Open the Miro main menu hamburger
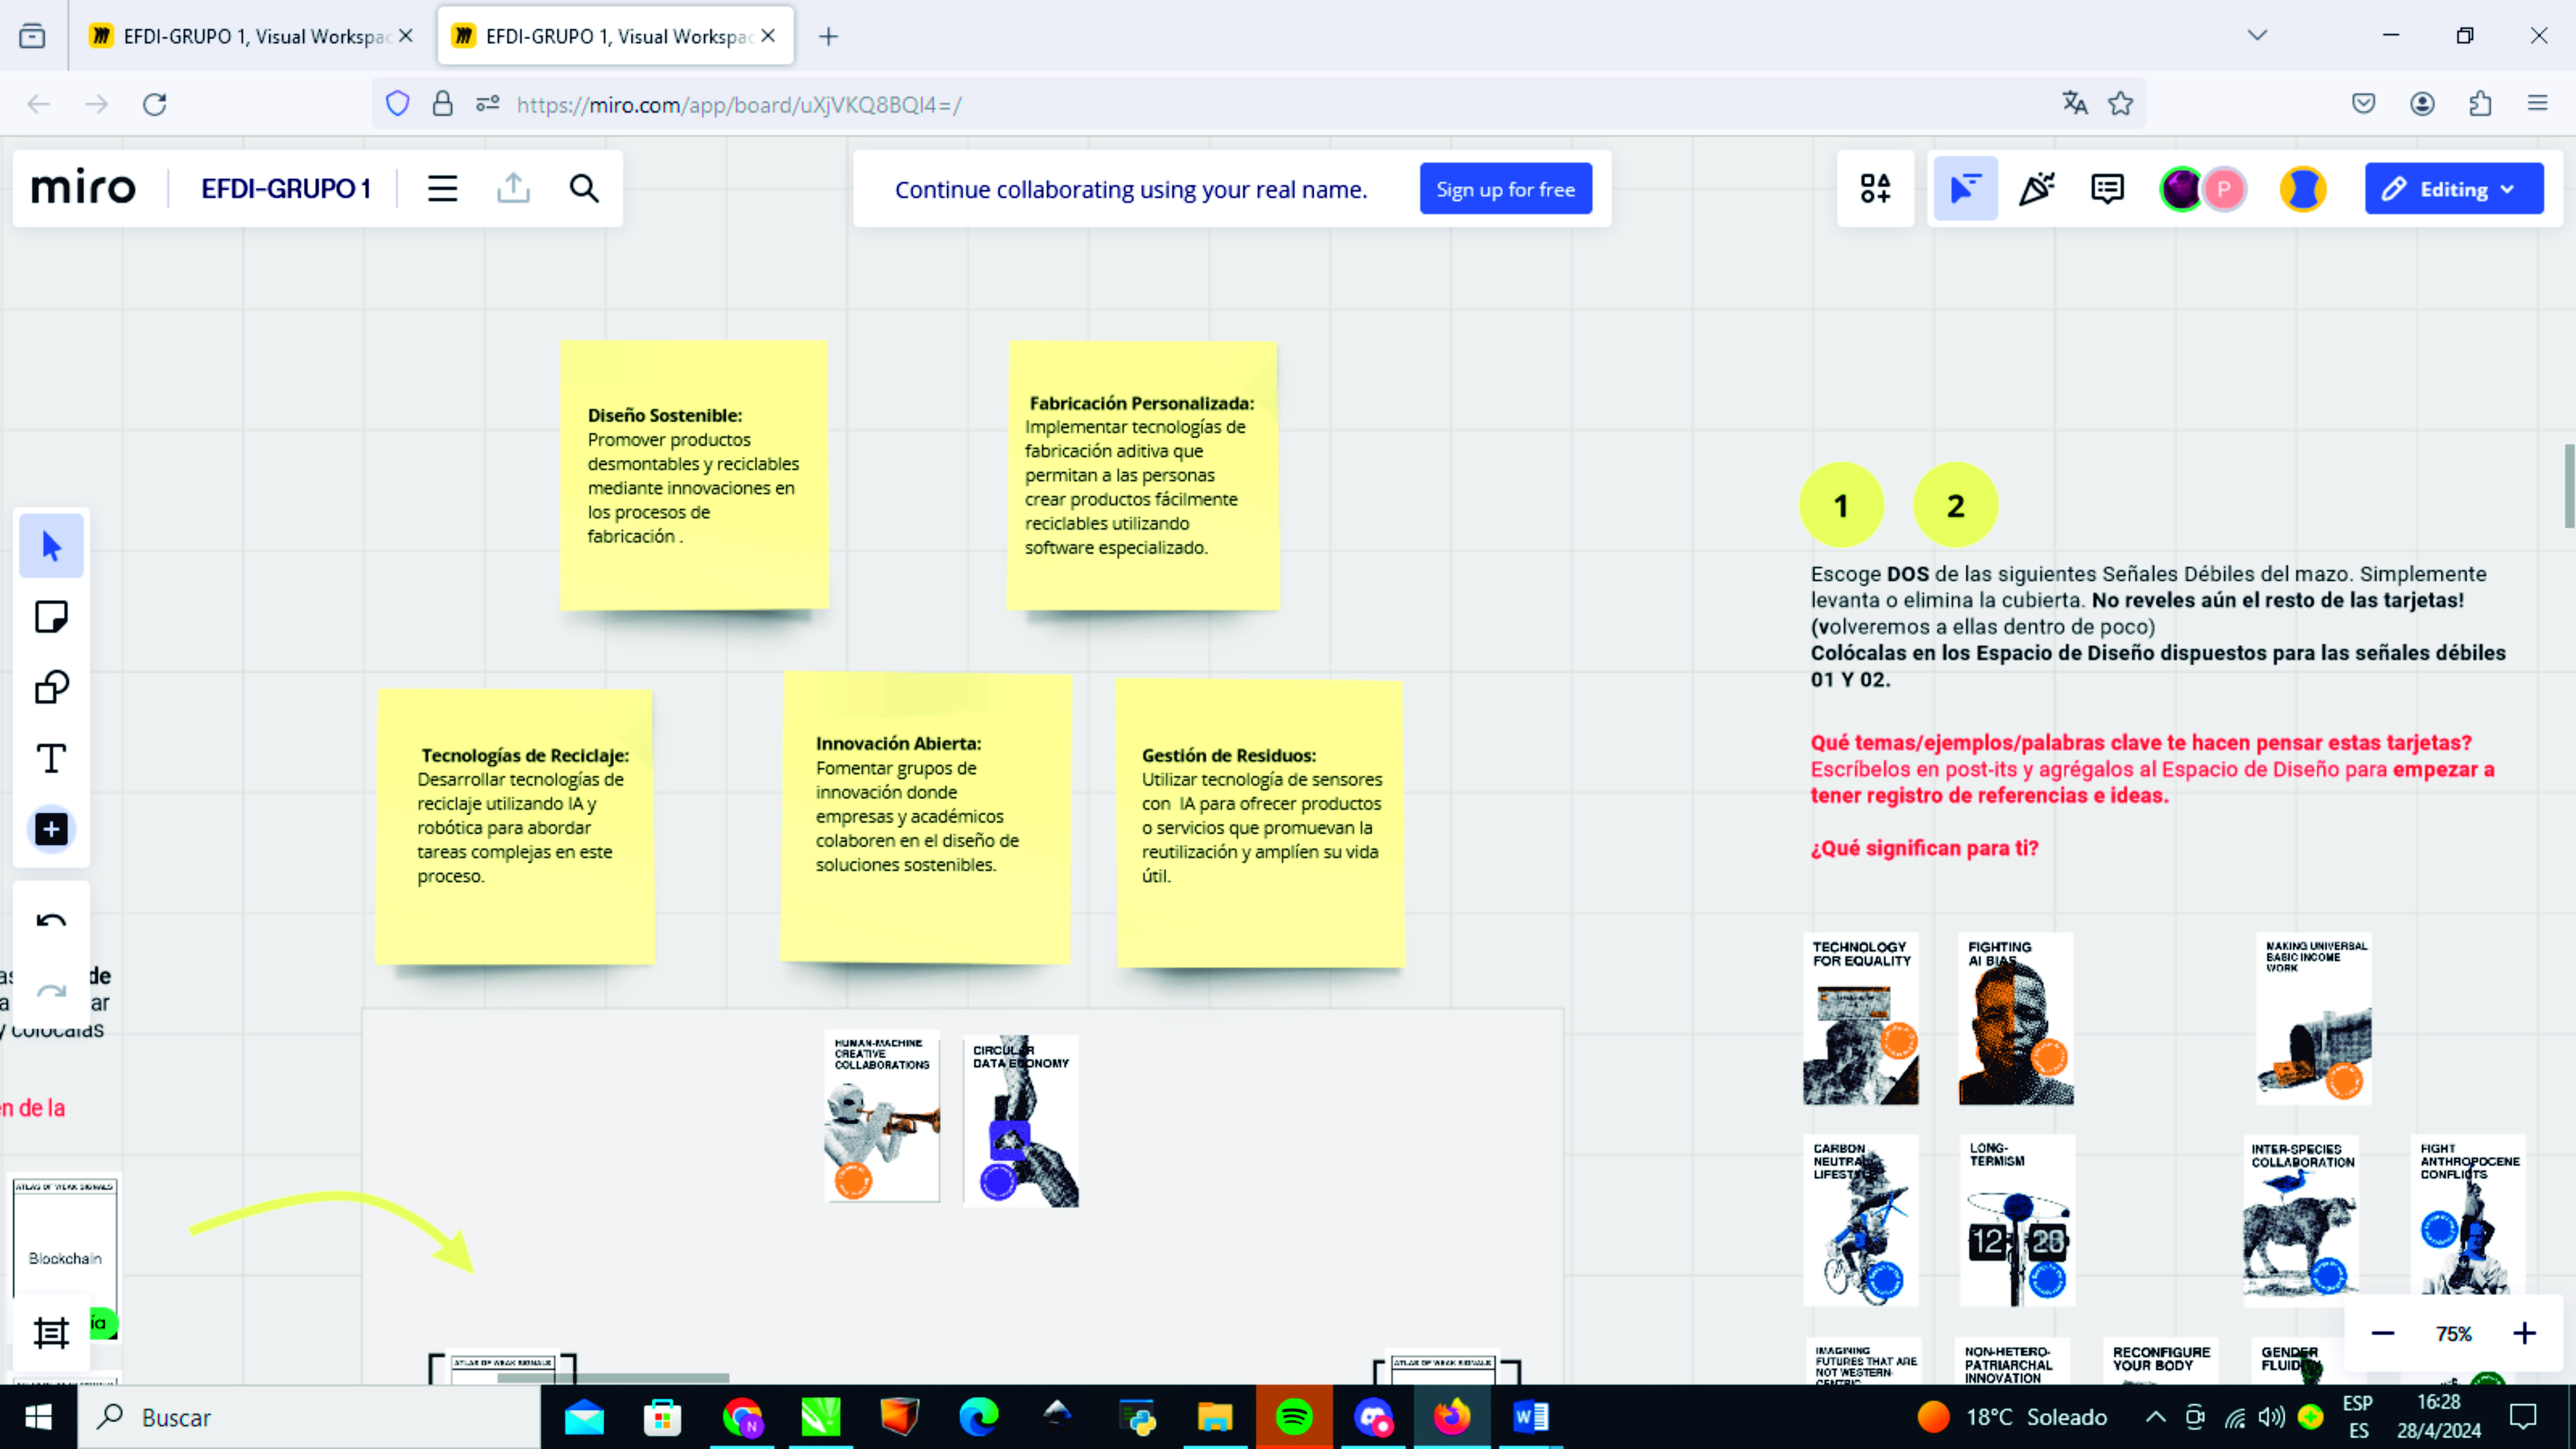This screenshot has height=1449, width=2576. tap(442, 188)
